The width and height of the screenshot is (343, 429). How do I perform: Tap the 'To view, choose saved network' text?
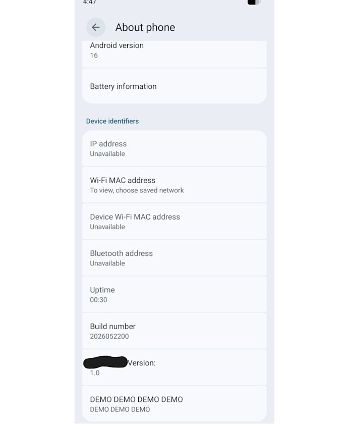137,190
